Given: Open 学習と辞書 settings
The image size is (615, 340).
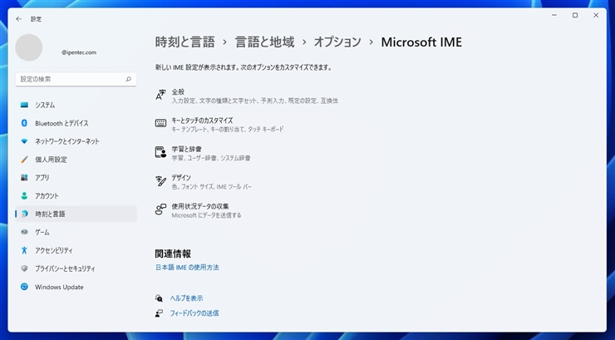Looking at the screenshot, I should pyautogui.click(x=203, y=153).
